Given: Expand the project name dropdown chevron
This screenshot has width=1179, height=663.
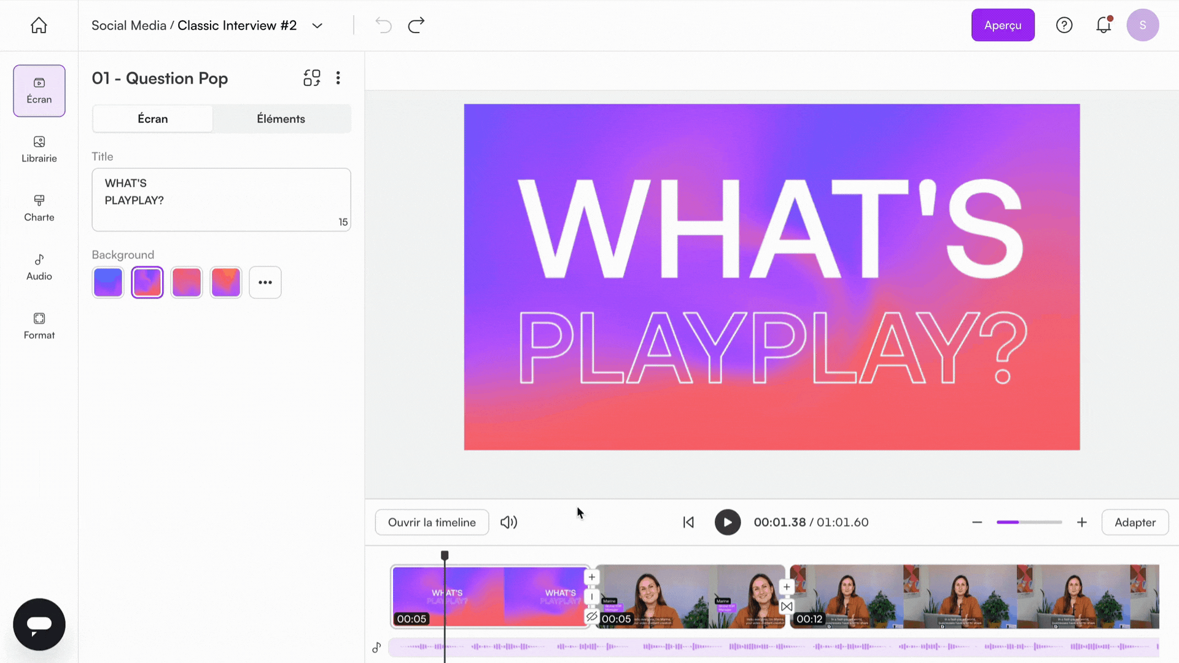Looking at the screenshot, I should 317,26.
